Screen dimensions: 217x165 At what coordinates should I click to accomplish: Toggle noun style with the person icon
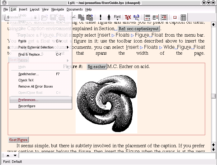coord(109,17)
